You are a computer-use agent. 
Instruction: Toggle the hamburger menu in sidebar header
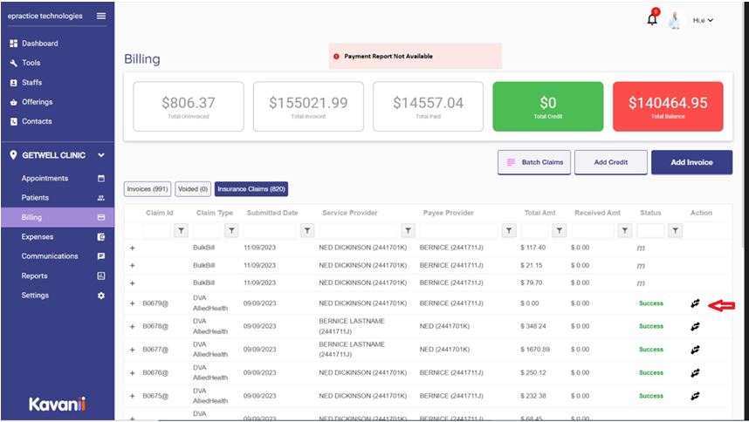[101, 16]
